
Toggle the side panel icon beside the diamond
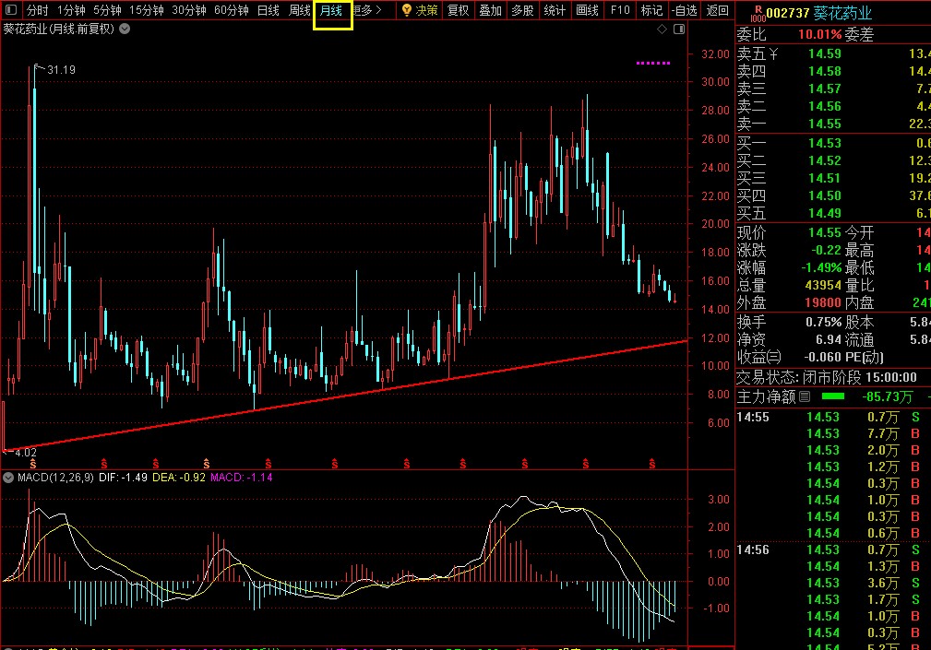click(679, 30)
